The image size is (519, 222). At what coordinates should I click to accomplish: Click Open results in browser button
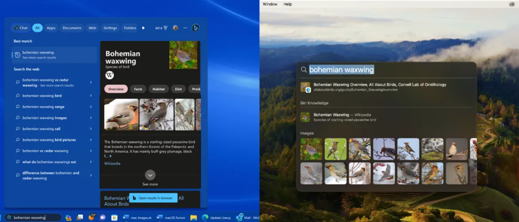pos(153,198)
